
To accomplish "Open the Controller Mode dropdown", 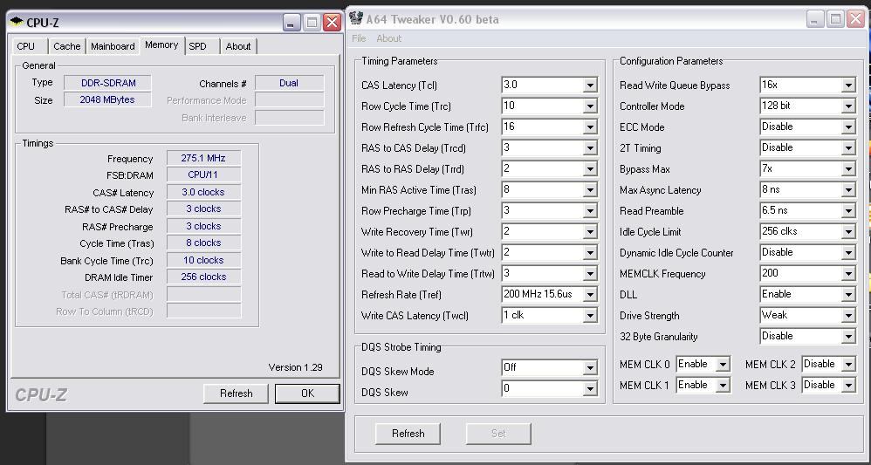I will point(848,106).
